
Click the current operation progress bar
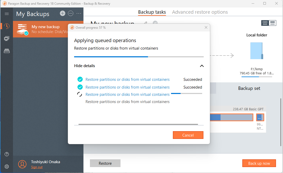pyautogui.click(x=187, y=93)
